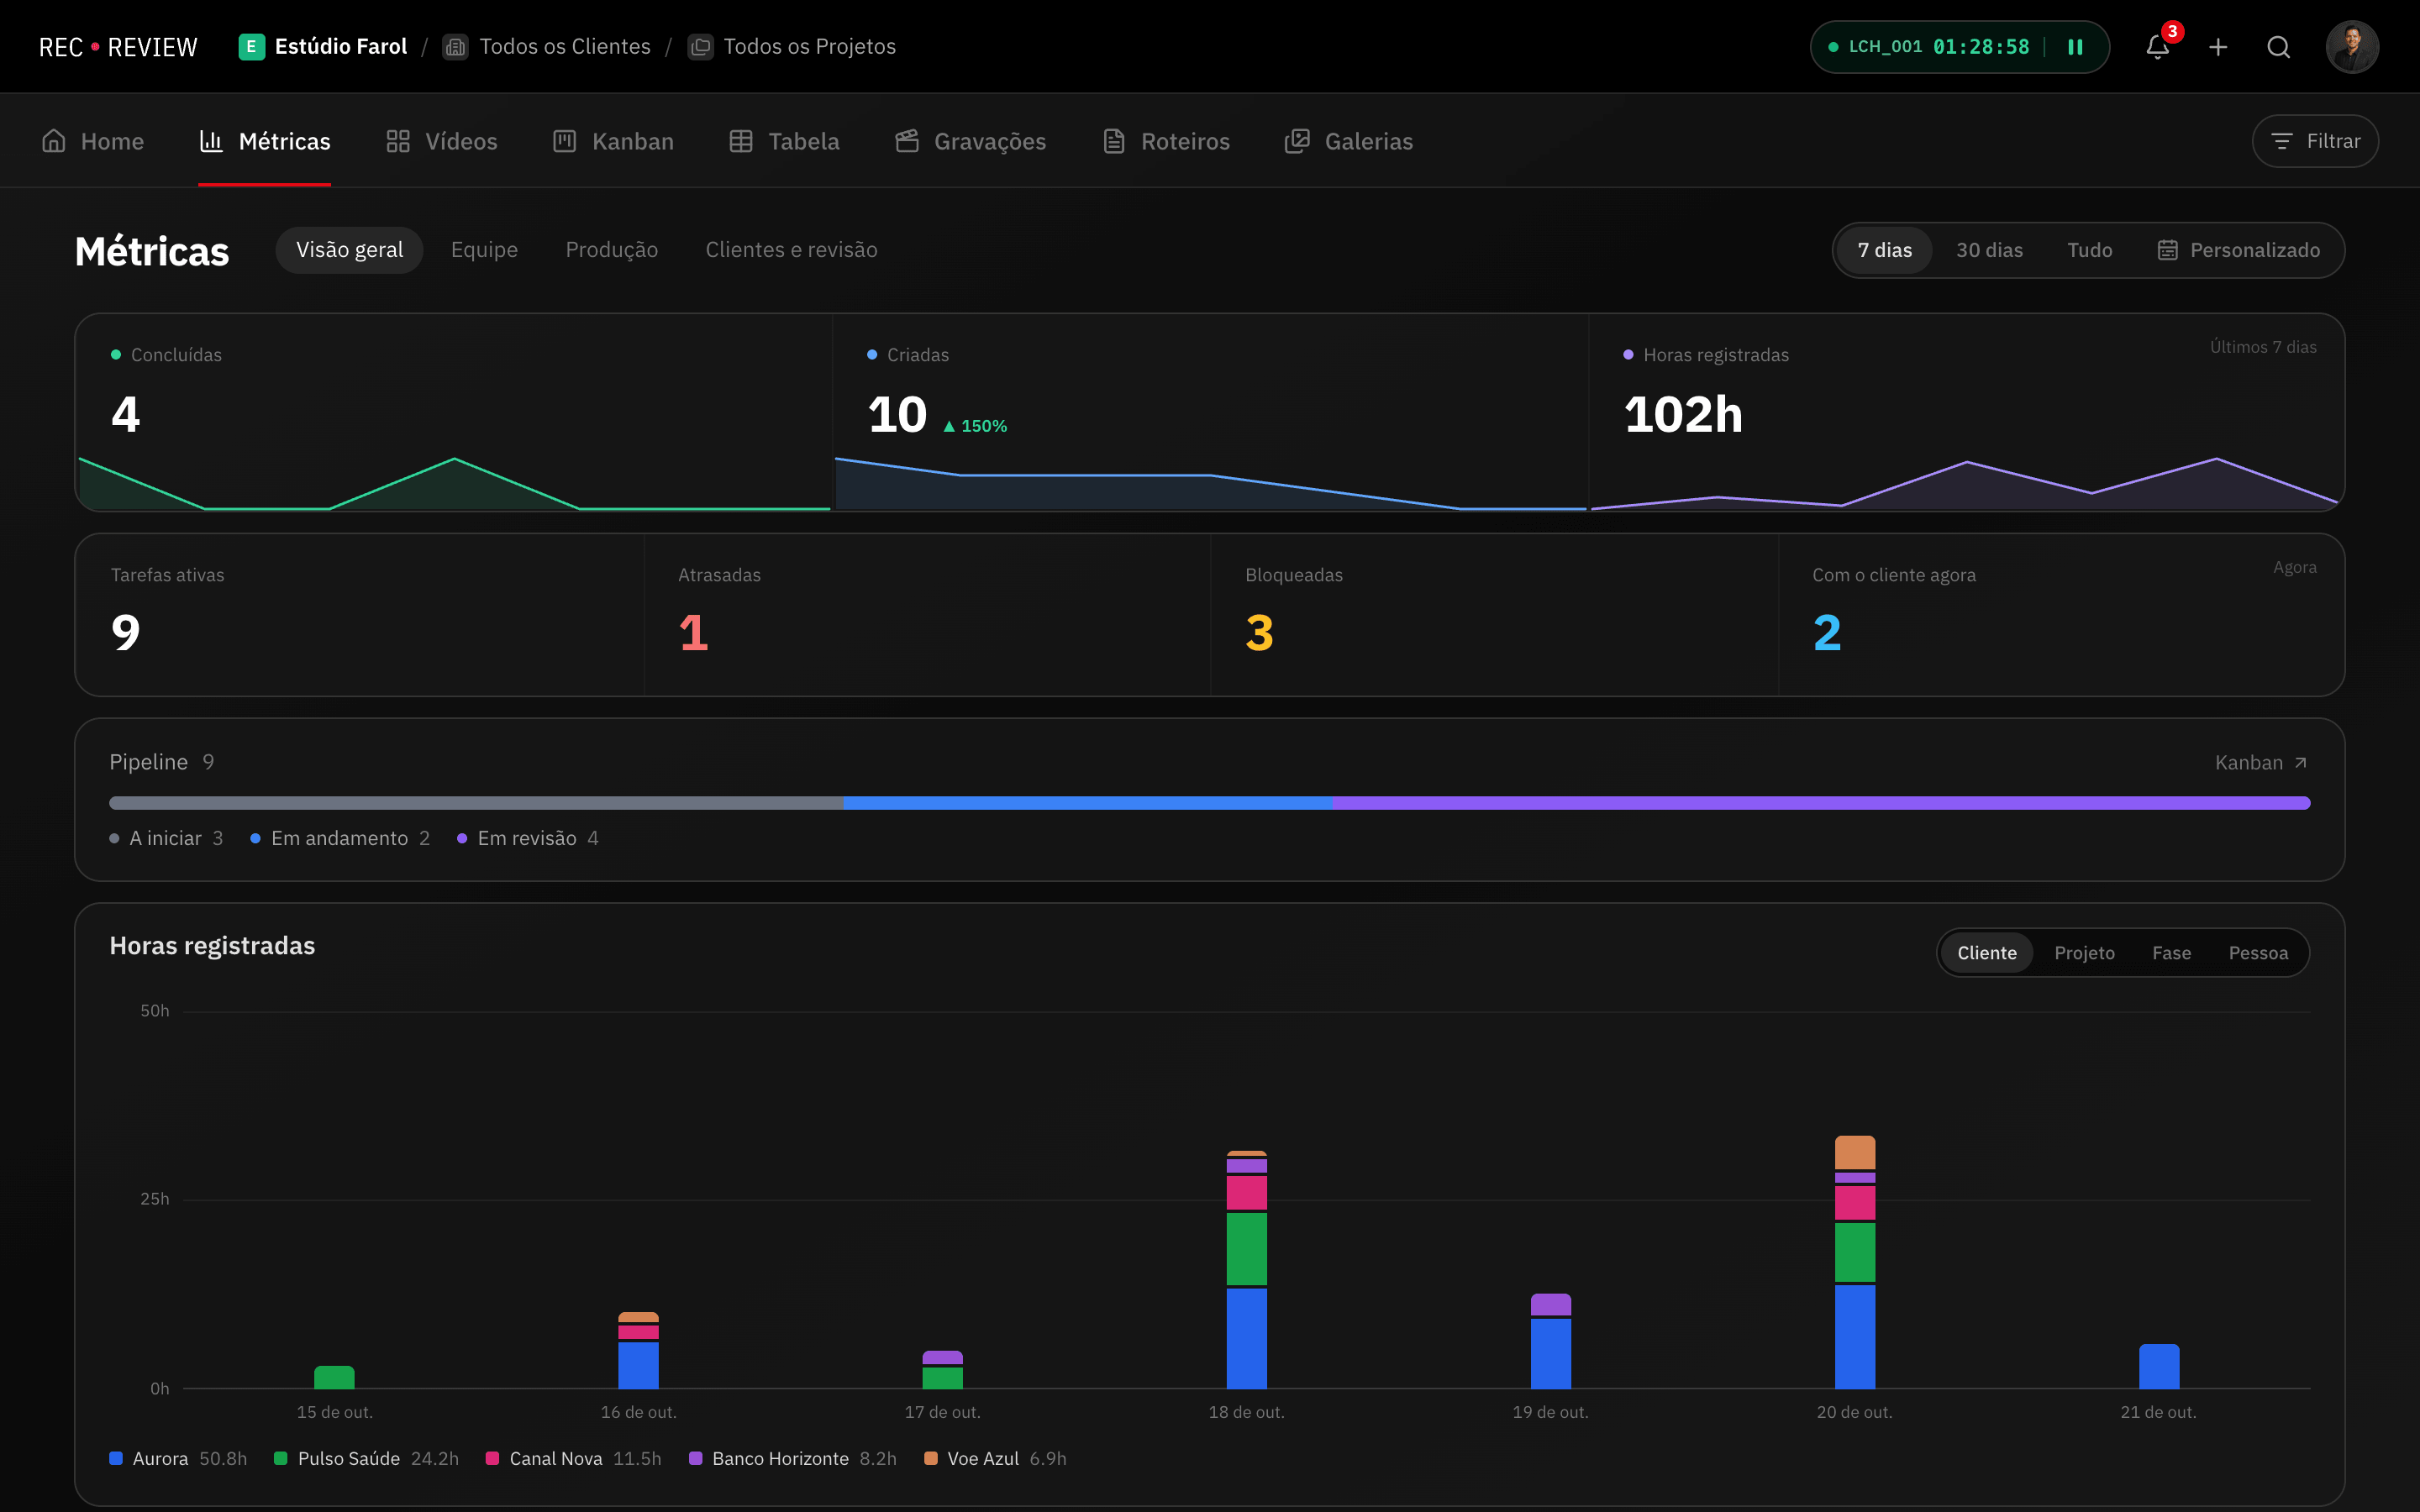Click the Kanban external arrow icon

(2300, 763)
